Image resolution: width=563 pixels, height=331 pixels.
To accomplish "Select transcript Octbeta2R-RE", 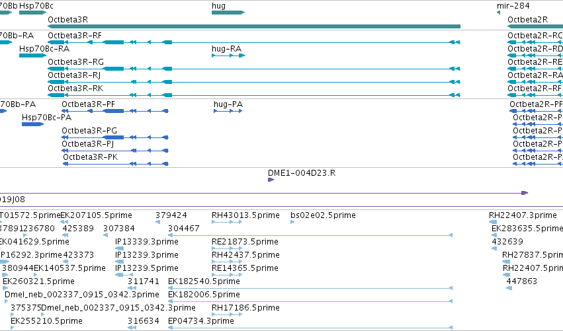I will tap(535, 62).
